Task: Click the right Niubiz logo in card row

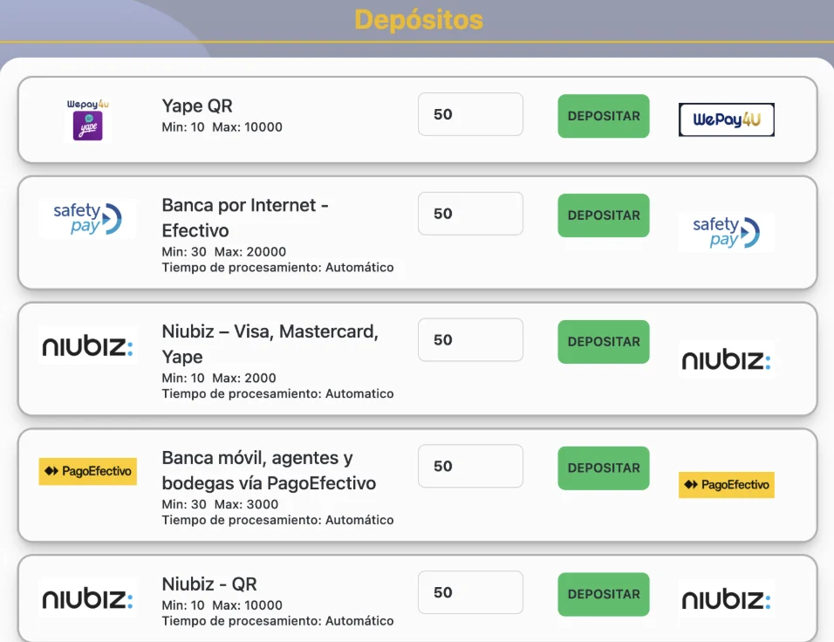Action: coord(726,359)
